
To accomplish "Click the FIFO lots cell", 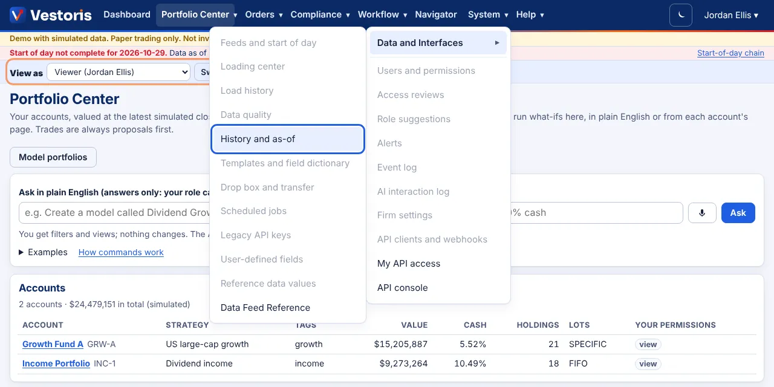I will tap(578, 363).
